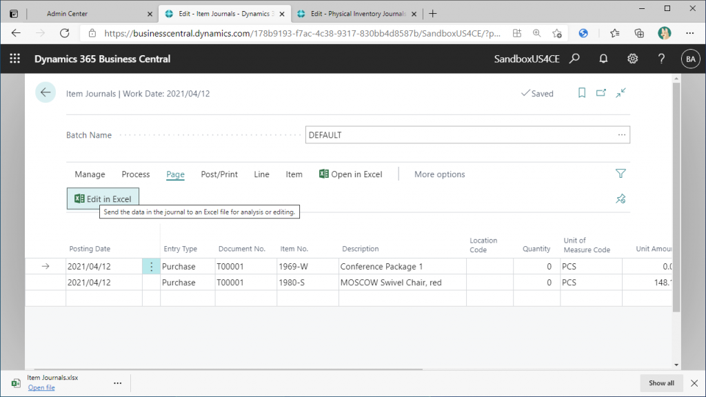Screen dimensions: 706x397
Task: Collapse the page with the shrink arrows icon
Action: pos(621,93)
